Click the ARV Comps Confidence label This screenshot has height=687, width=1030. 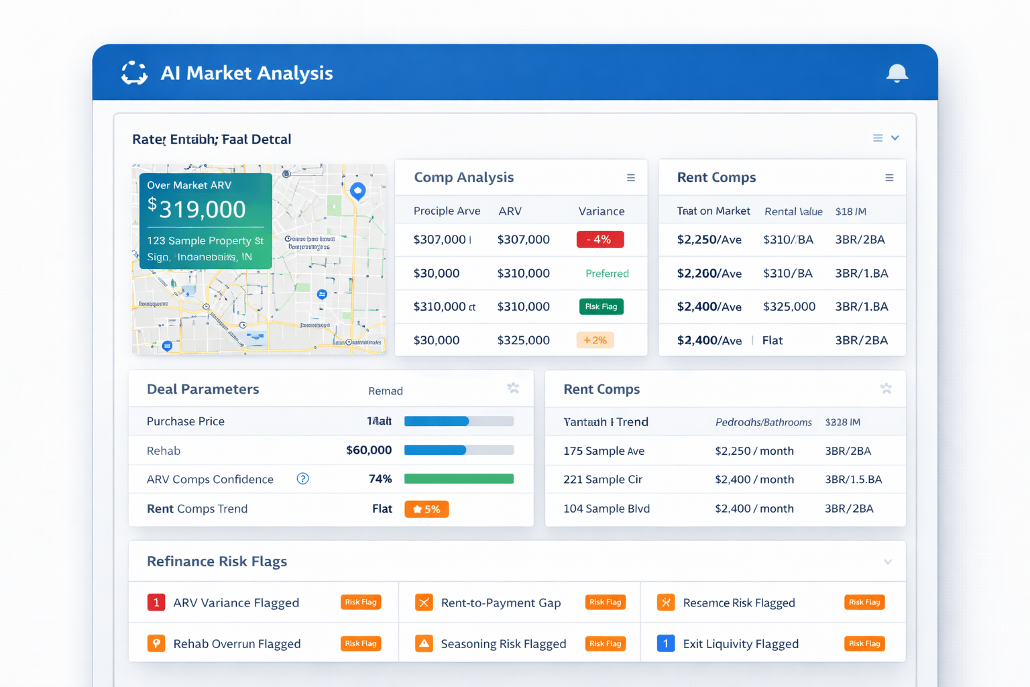tap(210, 479)
